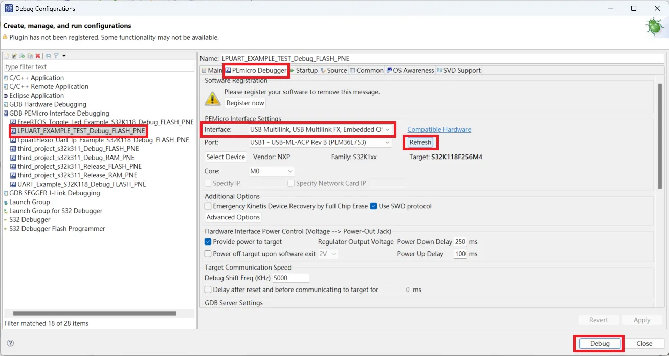Expand the Port selection dropdown
Viewport: 669px width, 356px height.
click(320, 143)
